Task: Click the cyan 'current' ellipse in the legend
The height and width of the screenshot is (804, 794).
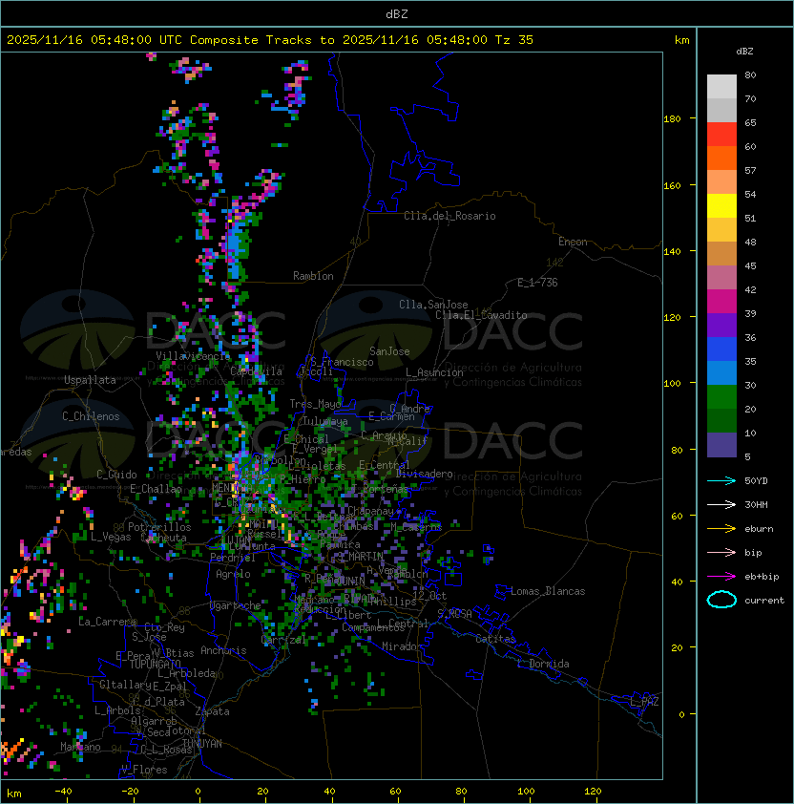Action: (721, 600)
